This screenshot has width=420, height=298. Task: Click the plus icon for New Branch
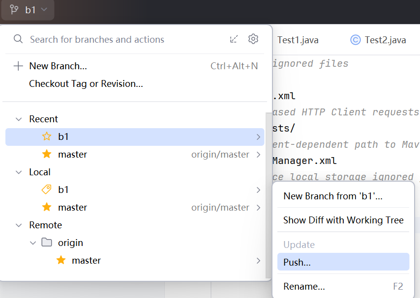coord(18,66)
